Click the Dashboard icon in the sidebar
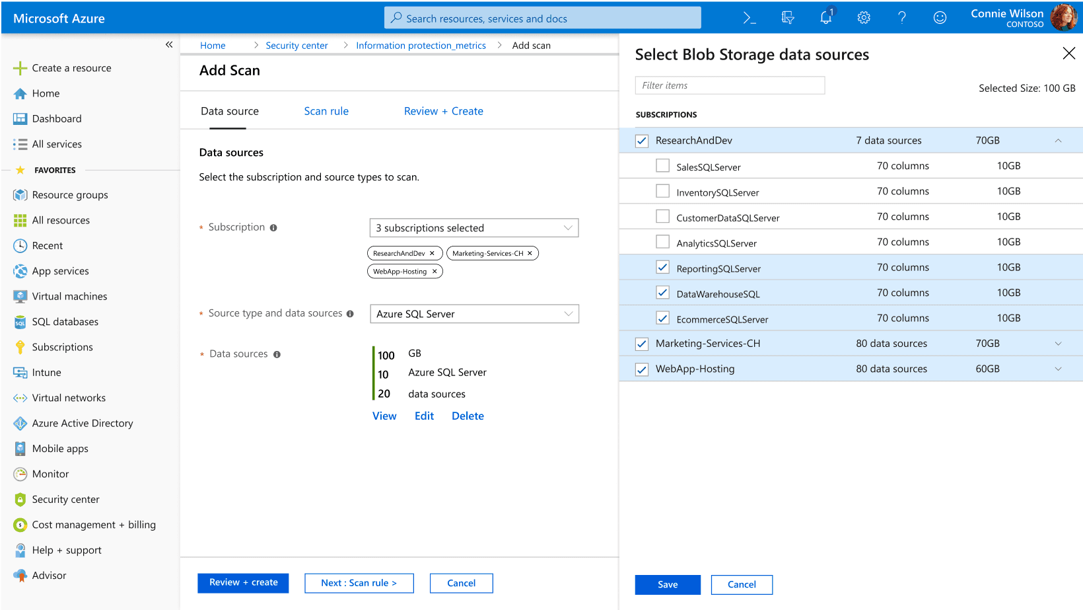The image size is (1083, 610). pos(20,119)
